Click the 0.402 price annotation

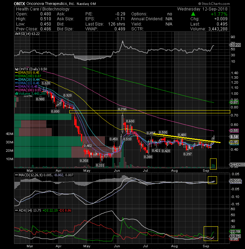[88, 145]
